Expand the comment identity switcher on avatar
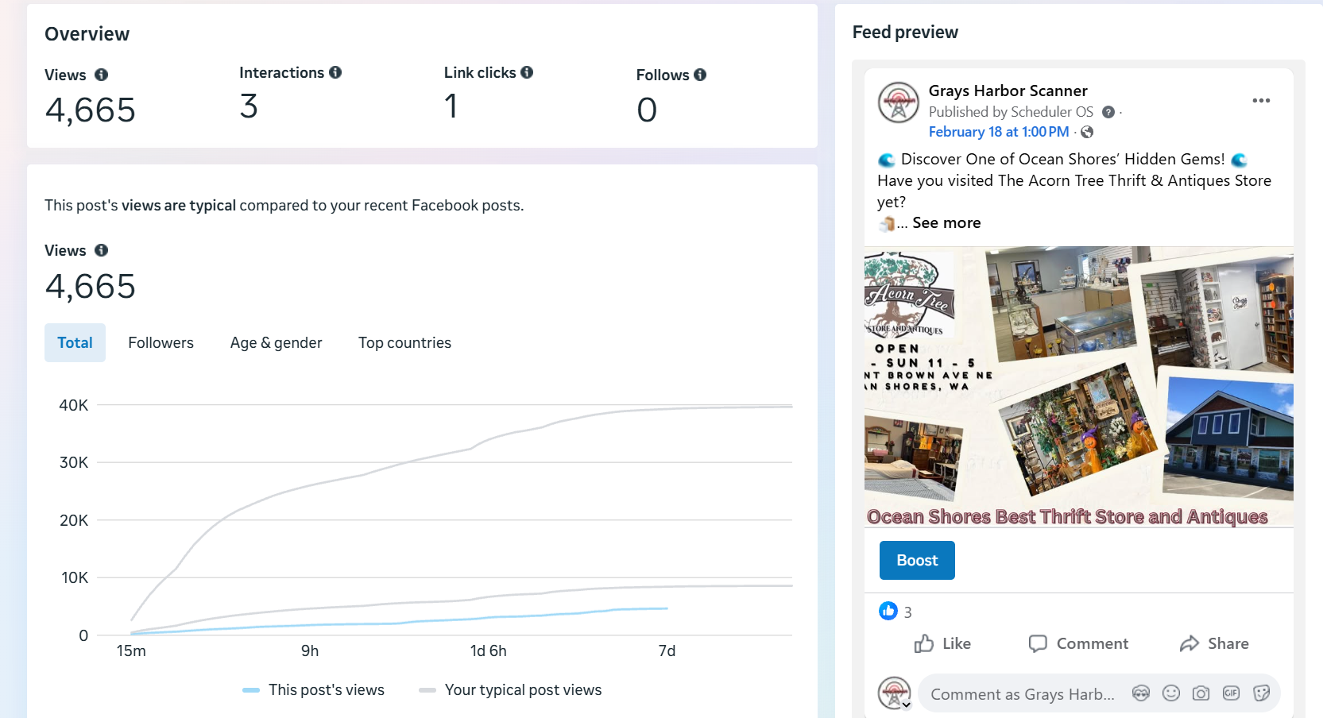This screenshot has width=1323, height=718. pos(906,704)
